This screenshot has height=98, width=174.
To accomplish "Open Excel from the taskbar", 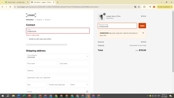I will click(x=24, y=96).
